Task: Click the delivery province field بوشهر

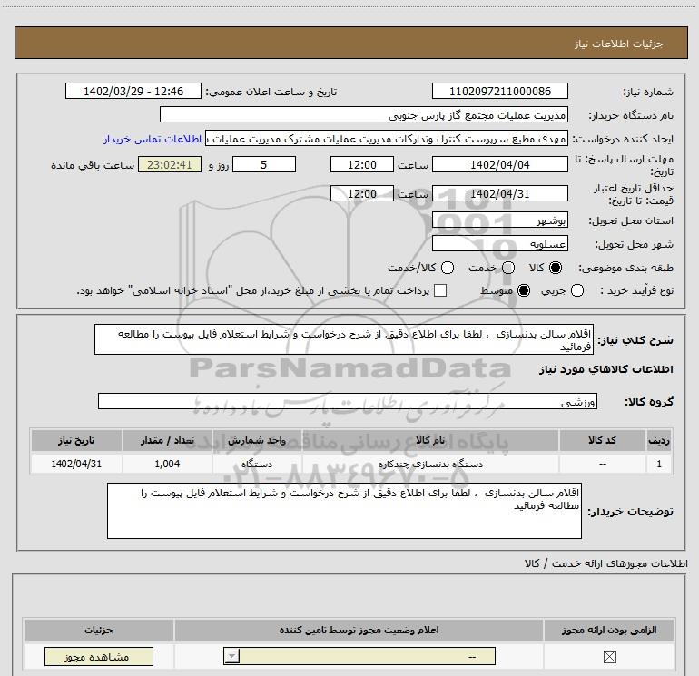Action: pyautogui.click(x=499, y=220)
